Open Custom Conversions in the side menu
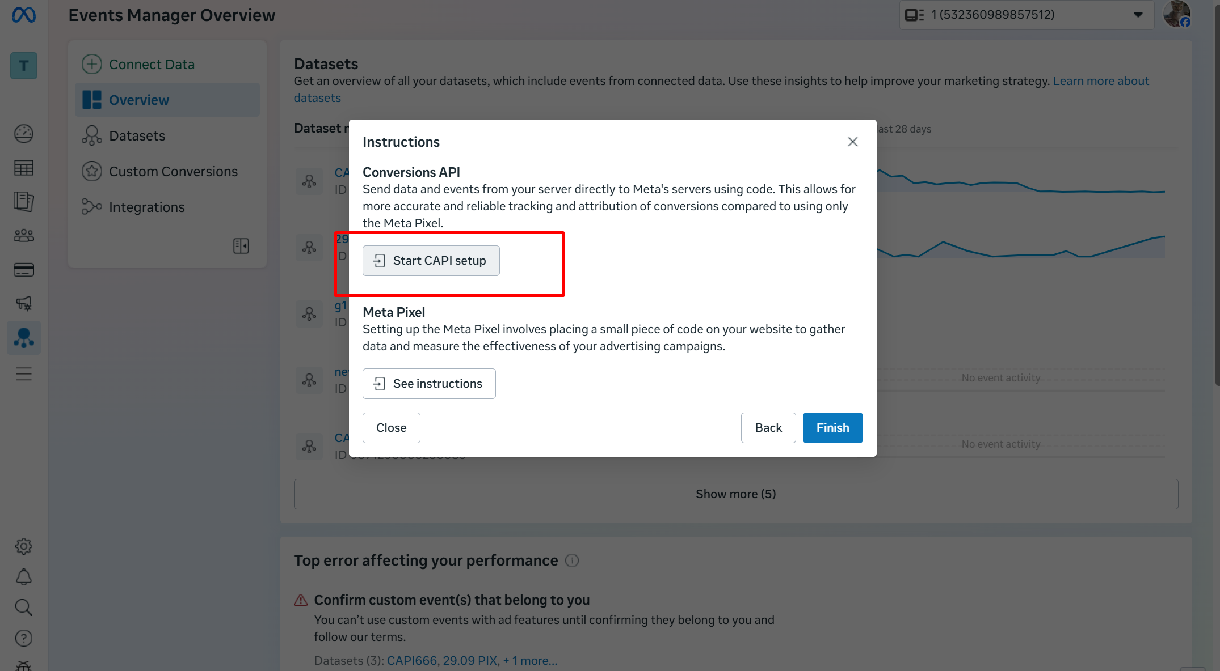The height and width of the screenshot is (671, 1220). pyautogui.click(x=173, y=172)
